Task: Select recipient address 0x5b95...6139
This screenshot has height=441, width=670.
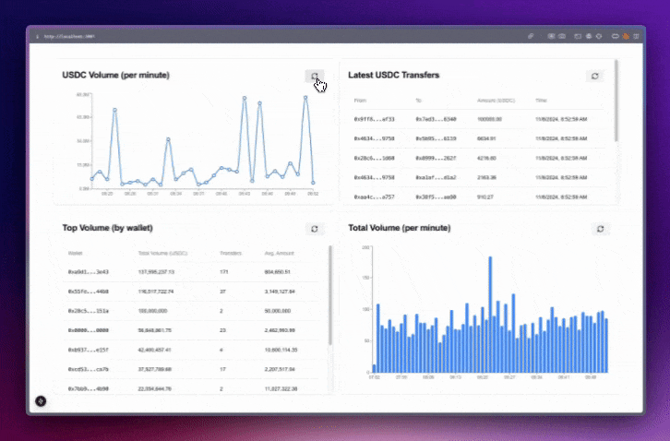Action: pos(436,138)
